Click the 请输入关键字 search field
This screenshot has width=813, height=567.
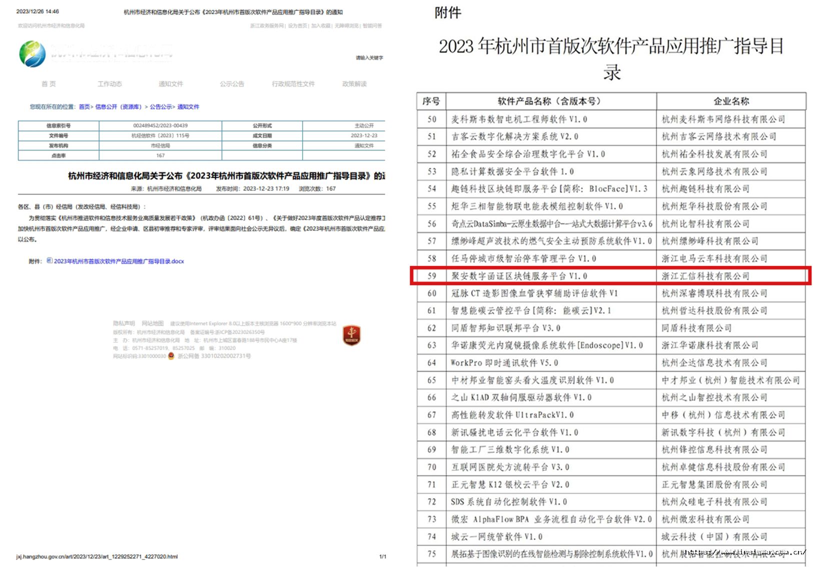pos(369,58)
